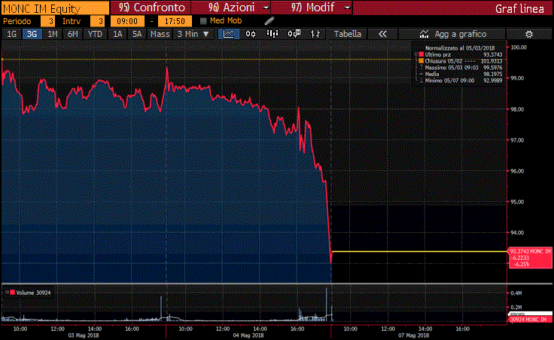
Task: Click the Ultimo prz red swatch
Action: coord(421,54)
